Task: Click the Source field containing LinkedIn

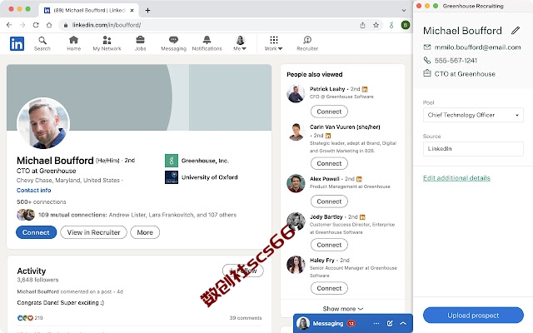Action: click(x=473, y=148)
